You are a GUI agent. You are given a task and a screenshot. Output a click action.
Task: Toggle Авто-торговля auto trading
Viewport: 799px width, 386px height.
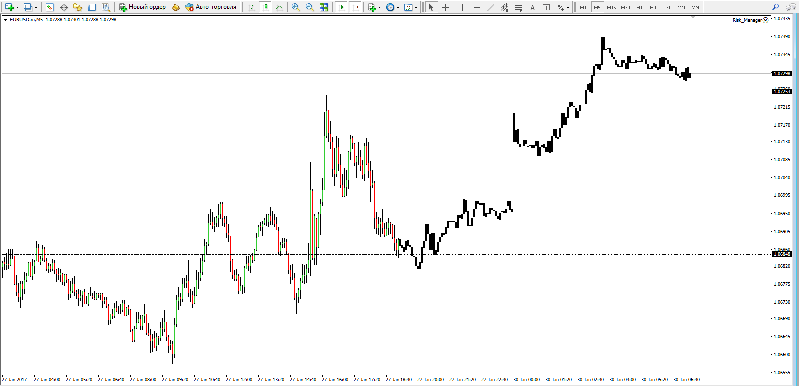[210, 7]
